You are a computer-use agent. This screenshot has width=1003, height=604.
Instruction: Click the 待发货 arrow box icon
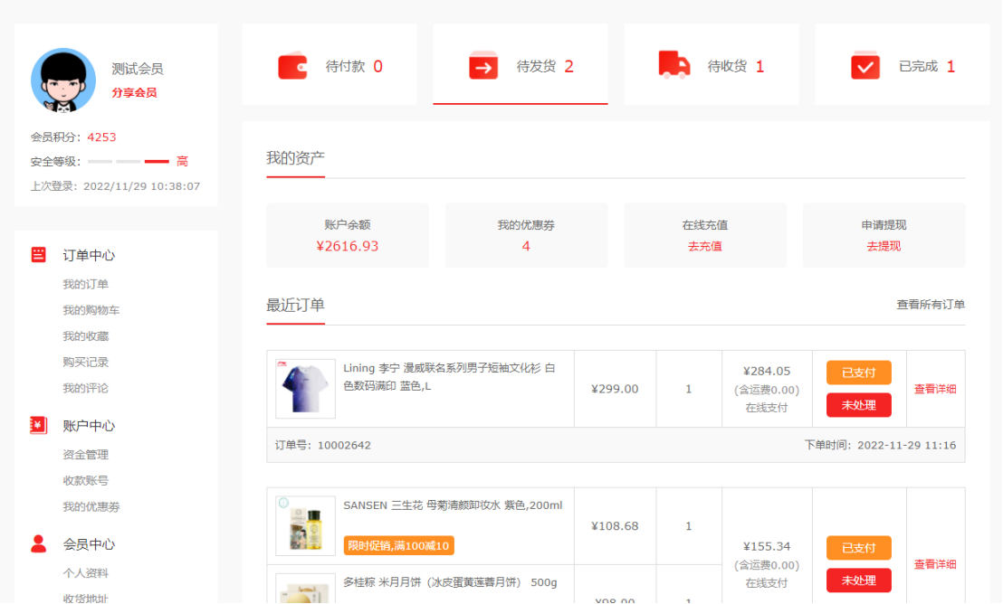tap(483, 67)
